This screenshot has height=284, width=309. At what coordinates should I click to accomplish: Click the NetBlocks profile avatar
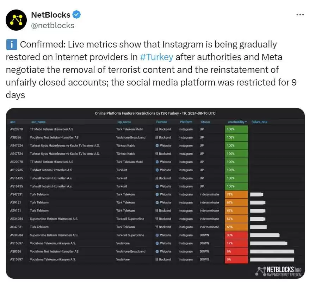[17, 19]
